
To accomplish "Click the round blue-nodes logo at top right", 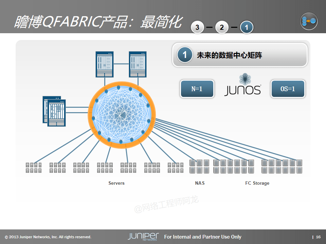I will (x=309, y=21).
